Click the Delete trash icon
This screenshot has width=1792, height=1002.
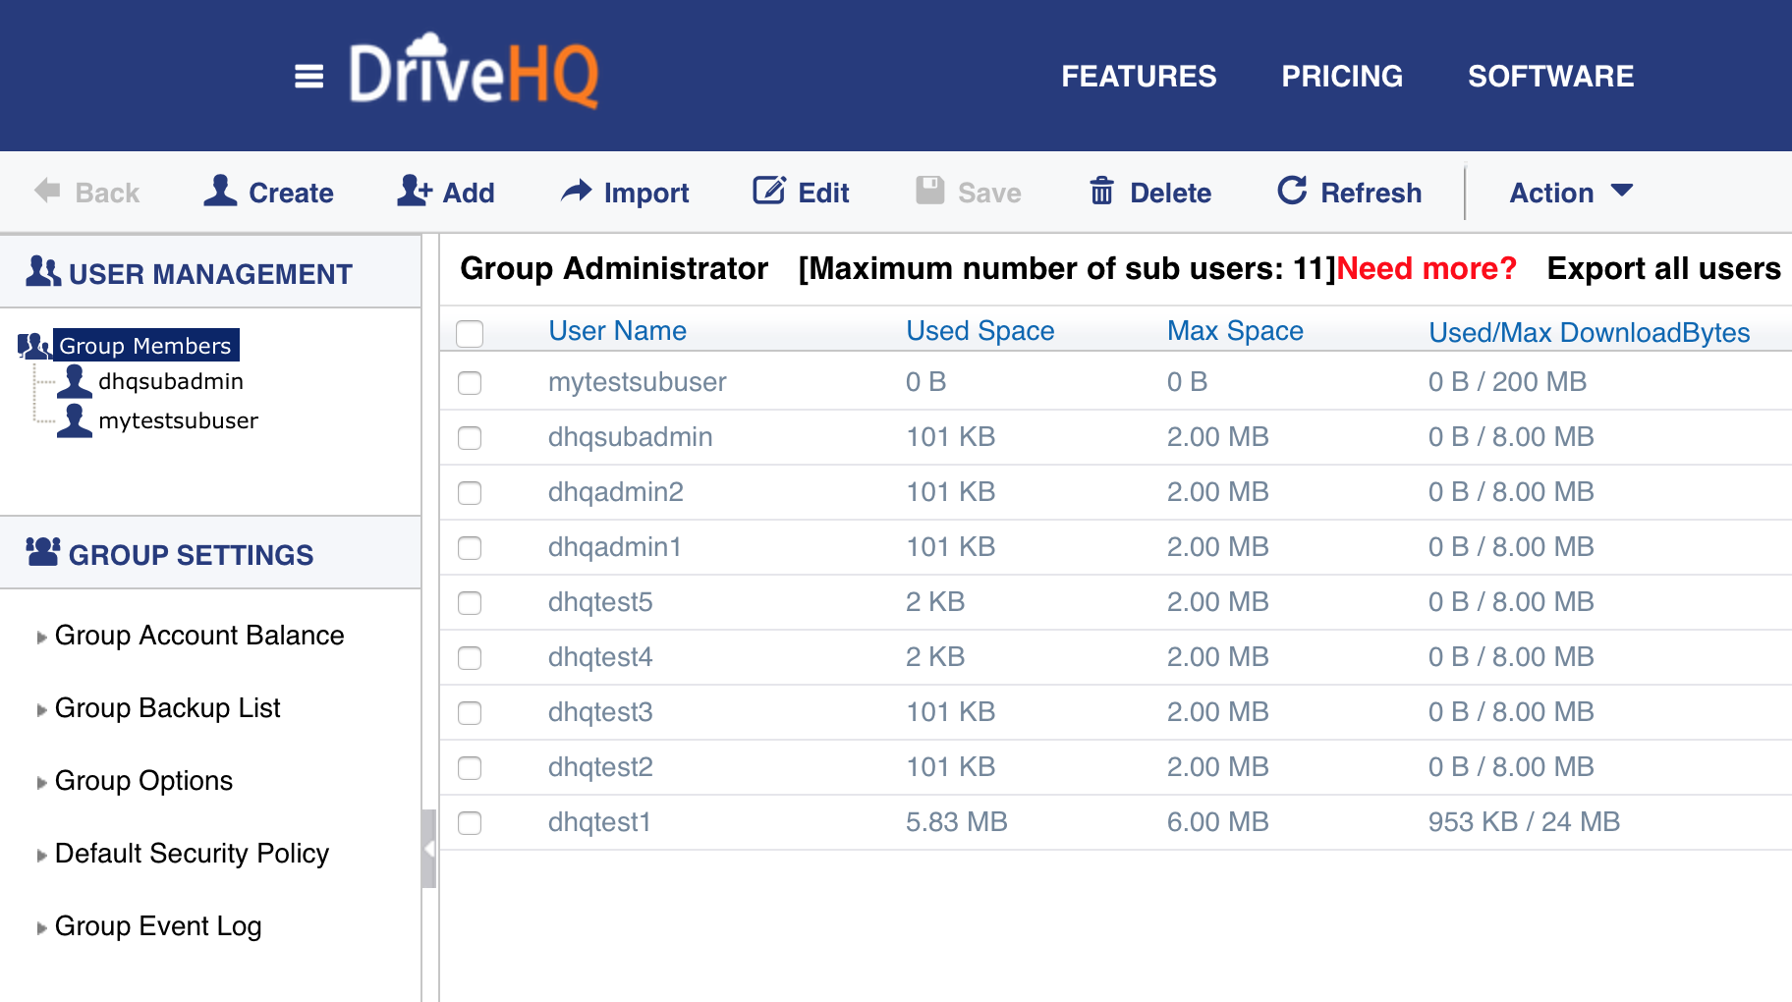tap(1101, 191)
